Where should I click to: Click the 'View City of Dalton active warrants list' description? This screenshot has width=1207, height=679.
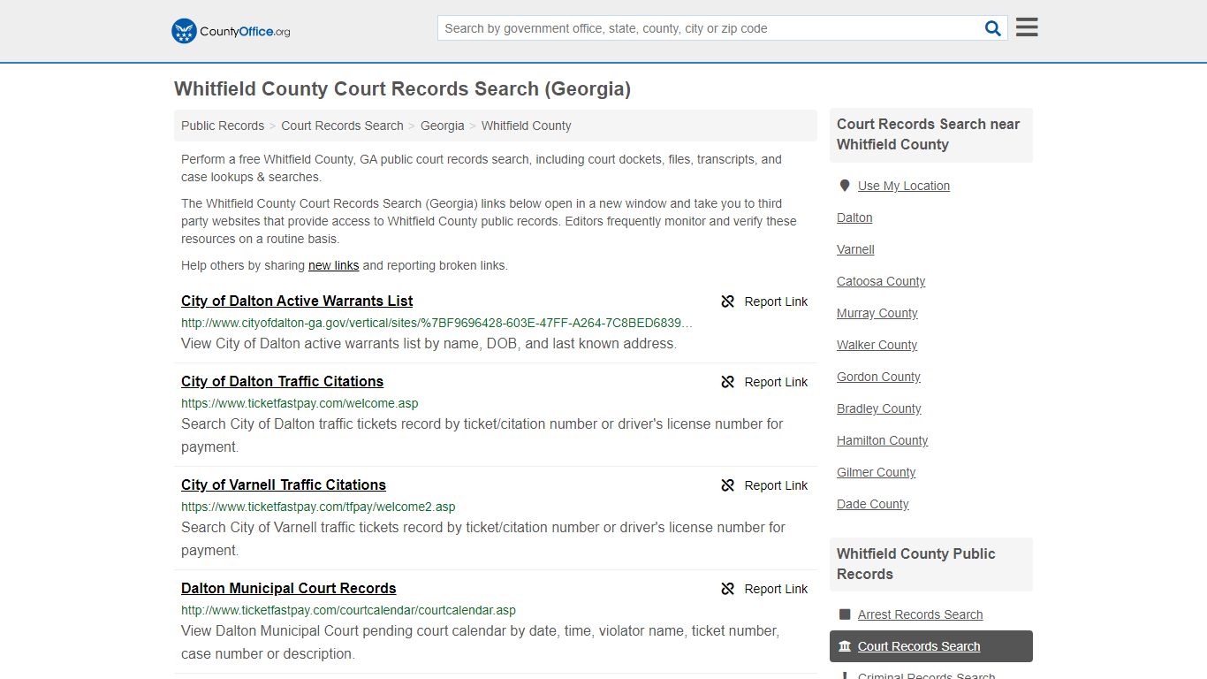coord(429,344)
